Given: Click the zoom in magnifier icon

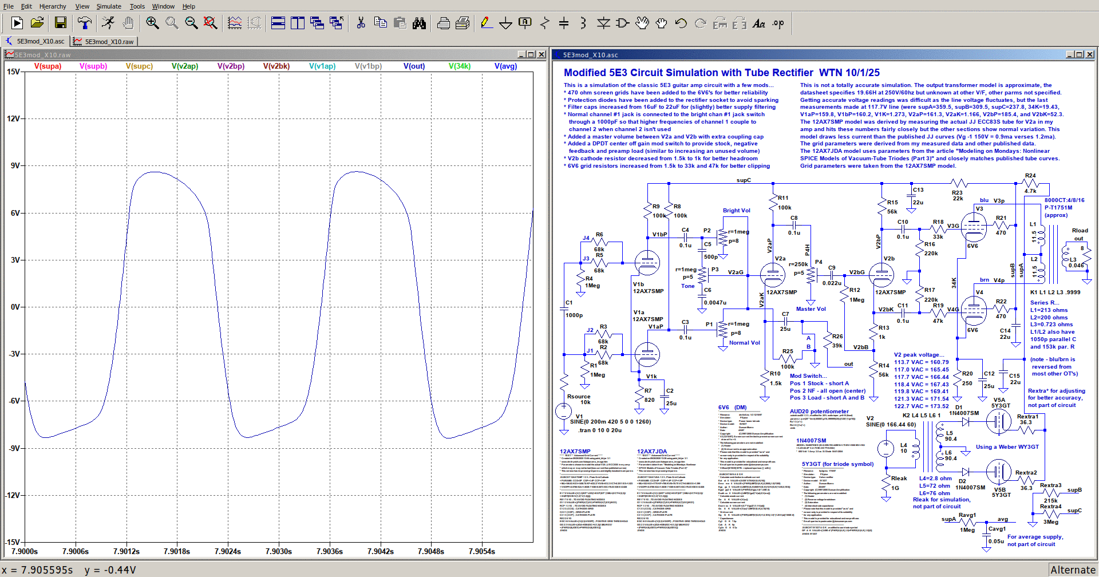Looking at the screenshot, I should [x=152, y=23].
